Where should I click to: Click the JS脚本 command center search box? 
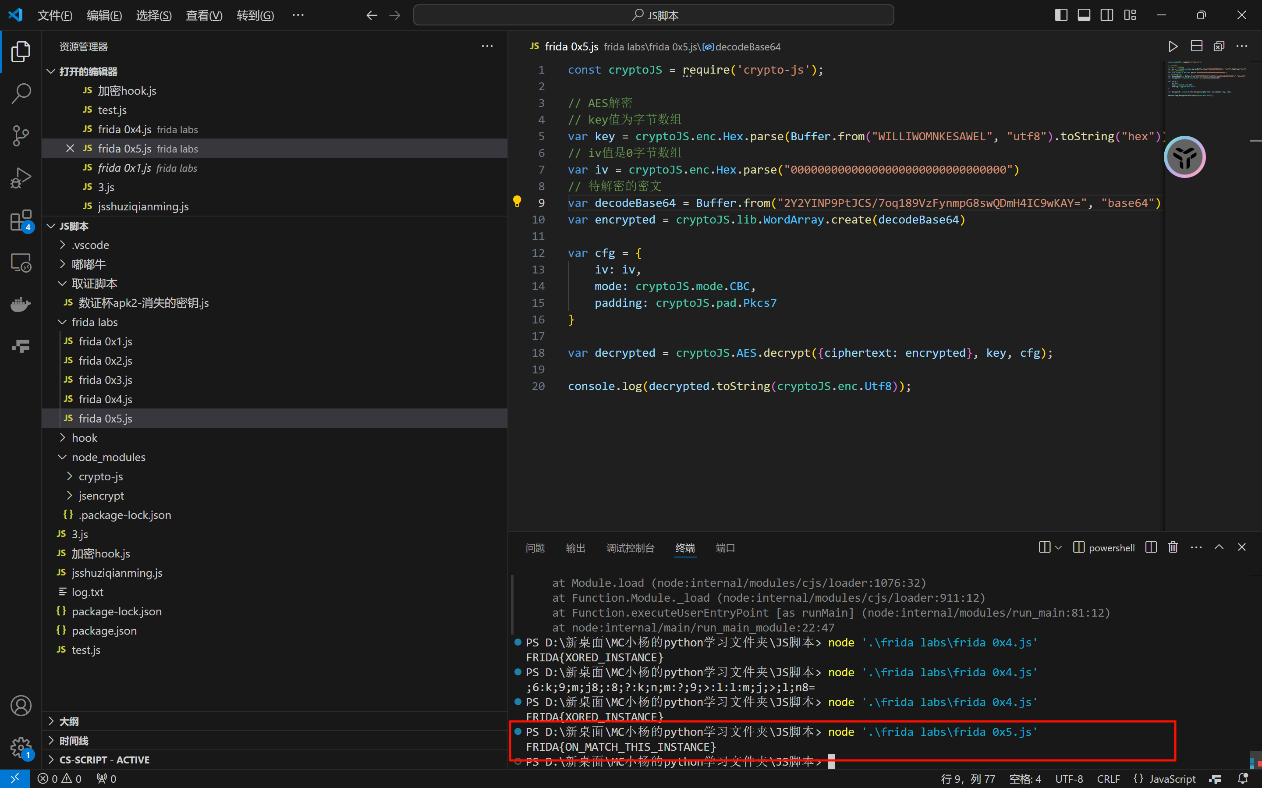click(653, 15)
